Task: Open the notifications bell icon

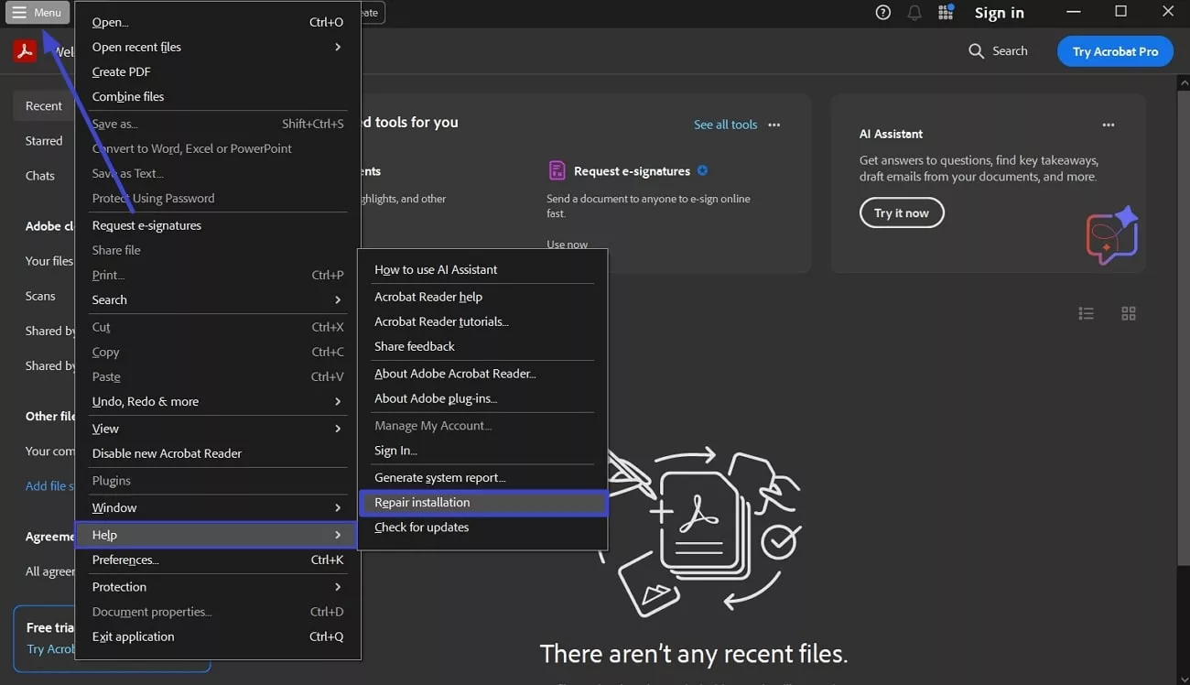Action: 914,12
